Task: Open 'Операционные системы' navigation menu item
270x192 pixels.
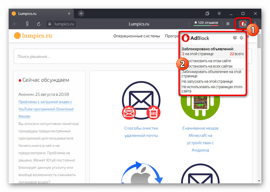Action: point(137,36)
